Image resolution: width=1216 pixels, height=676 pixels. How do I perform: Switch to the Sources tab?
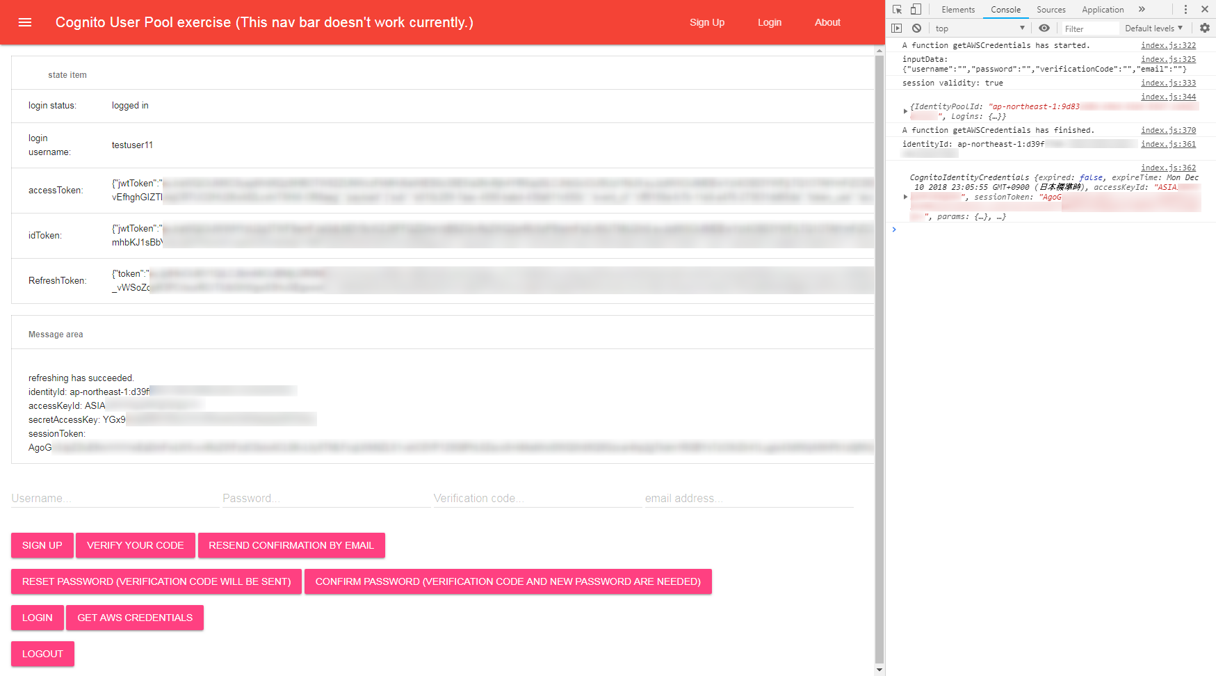1051,9
